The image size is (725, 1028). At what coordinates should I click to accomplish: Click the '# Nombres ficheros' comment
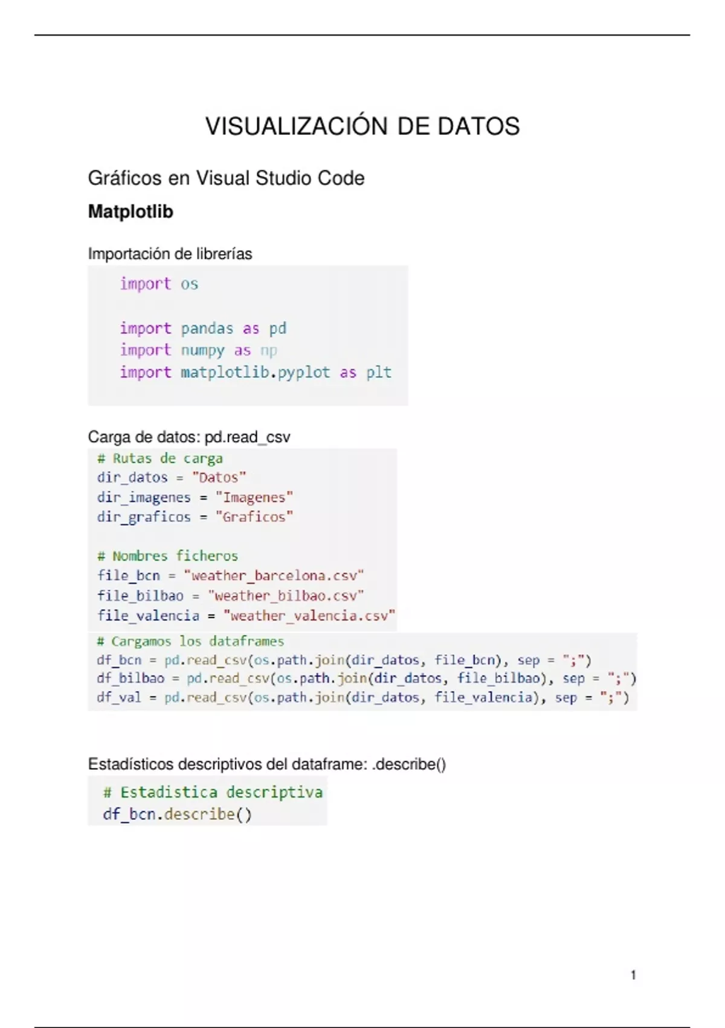[167, 556]
